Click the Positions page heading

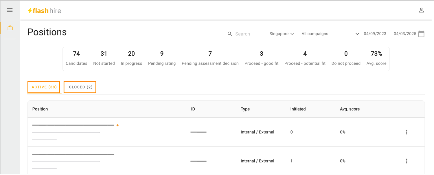coord(47,32)
